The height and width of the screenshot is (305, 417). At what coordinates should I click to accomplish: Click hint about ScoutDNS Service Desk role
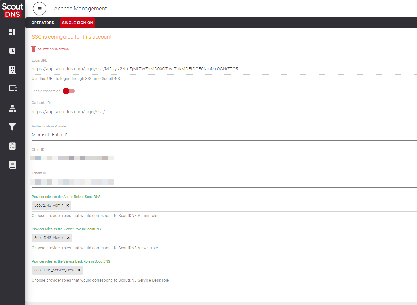pos(100,280)
